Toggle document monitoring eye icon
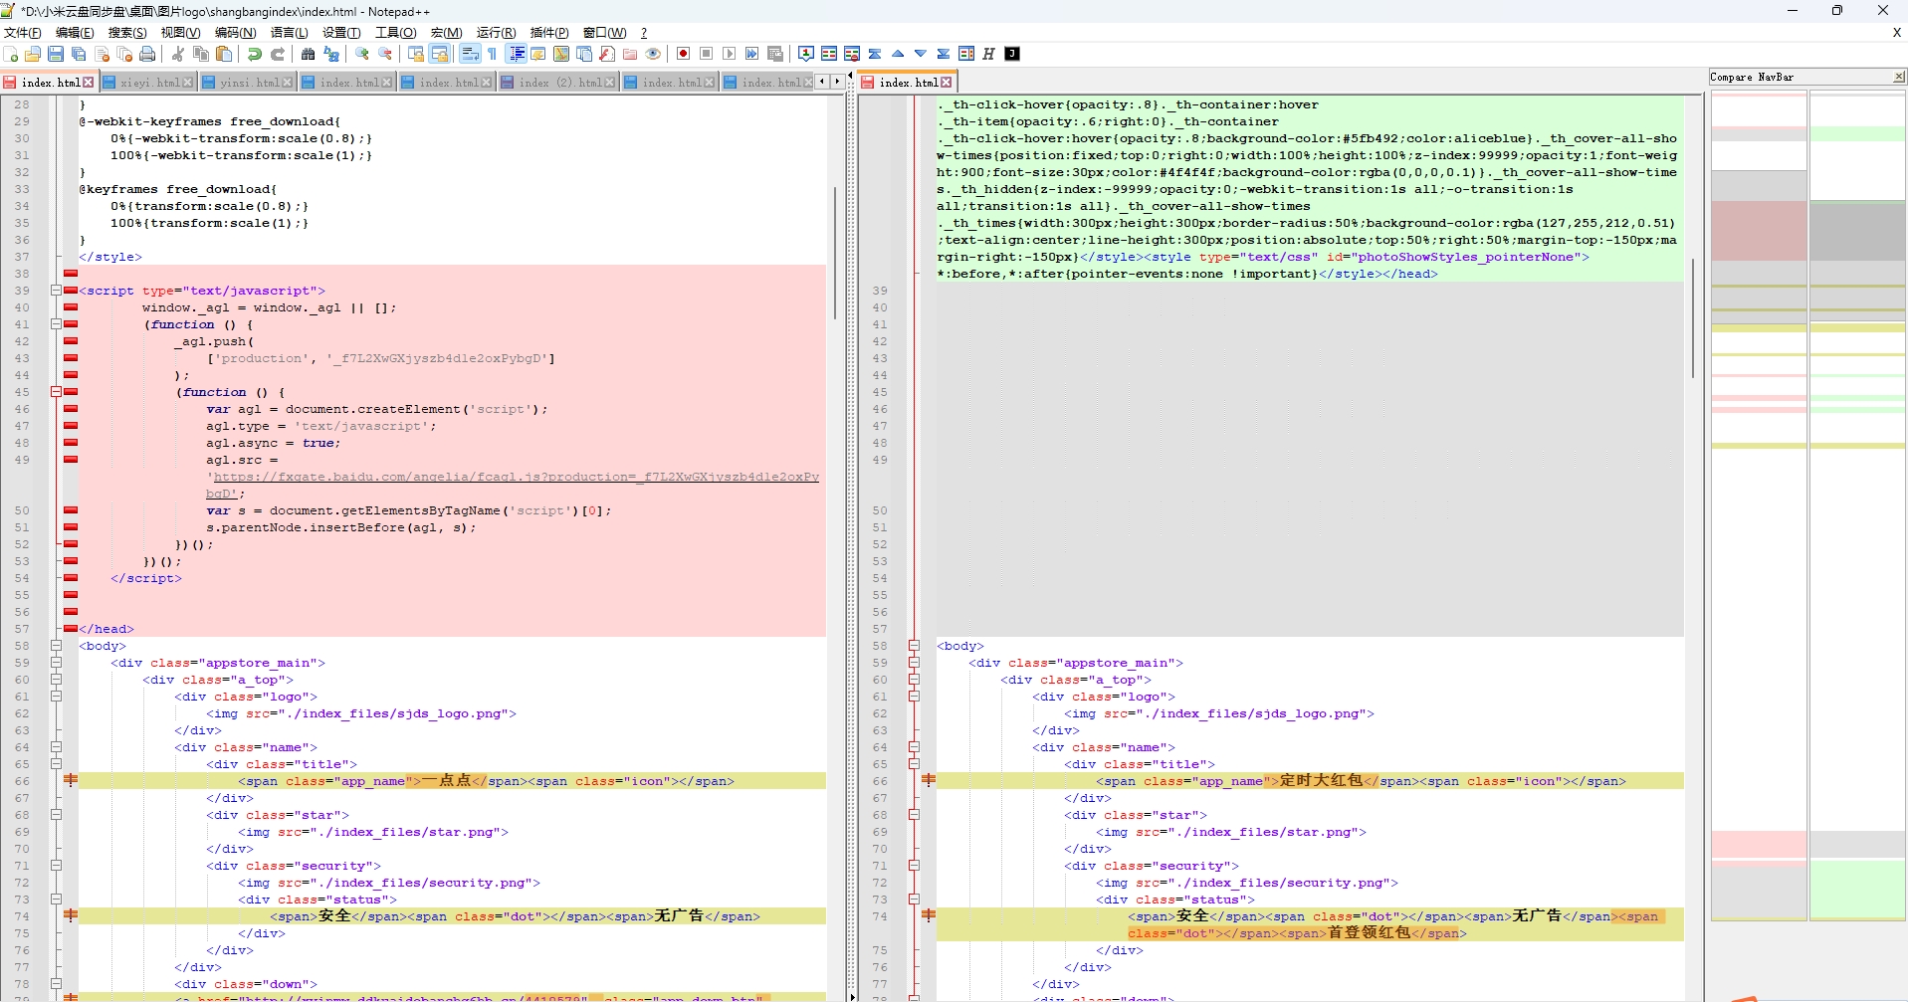 [653, 54]
